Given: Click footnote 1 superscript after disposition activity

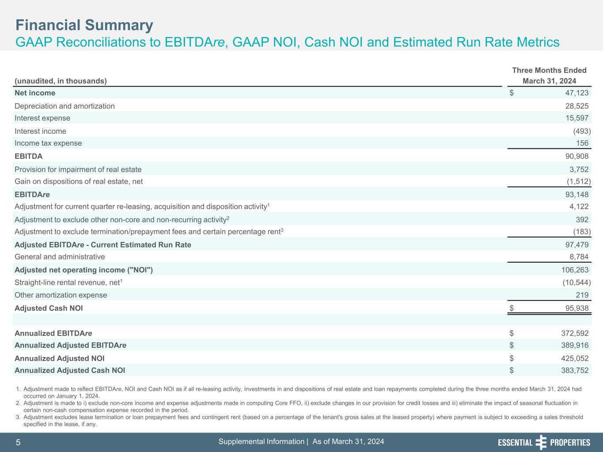Looking at the screenshot, I should point(269,205).
